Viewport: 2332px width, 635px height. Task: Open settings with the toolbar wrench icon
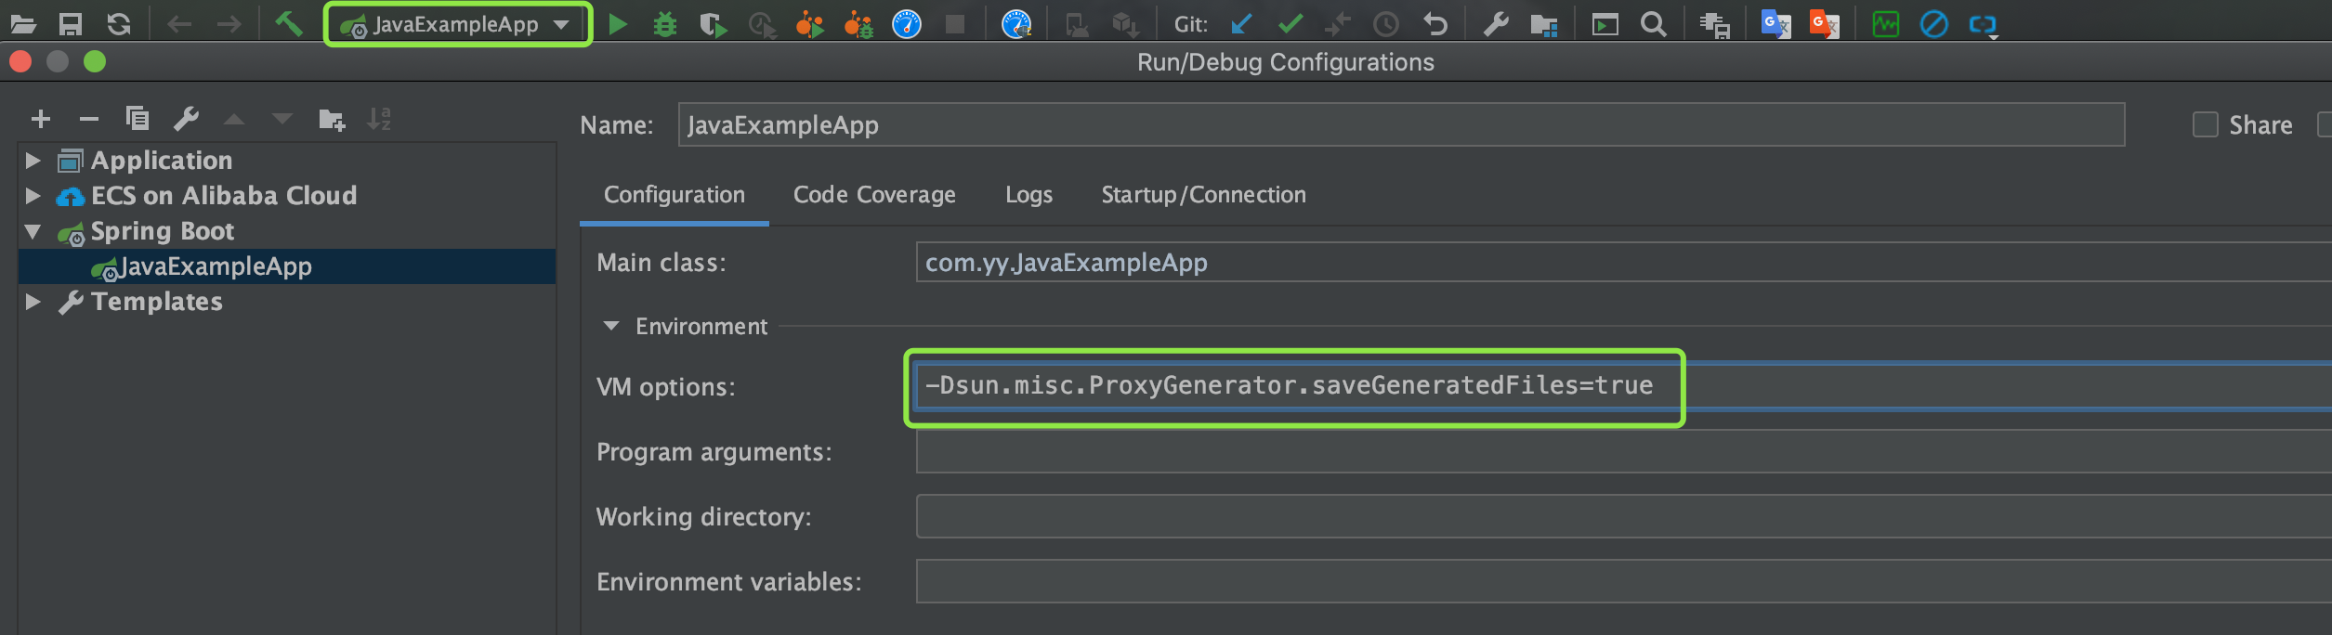pyautogui.click(x=1496, y=24)
